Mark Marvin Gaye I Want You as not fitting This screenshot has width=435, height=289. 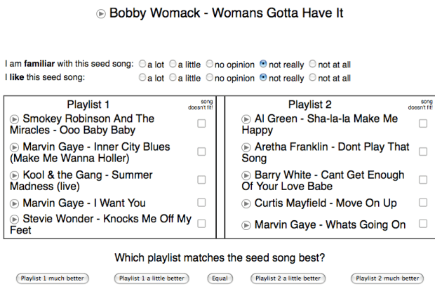[x=201, y=203]
